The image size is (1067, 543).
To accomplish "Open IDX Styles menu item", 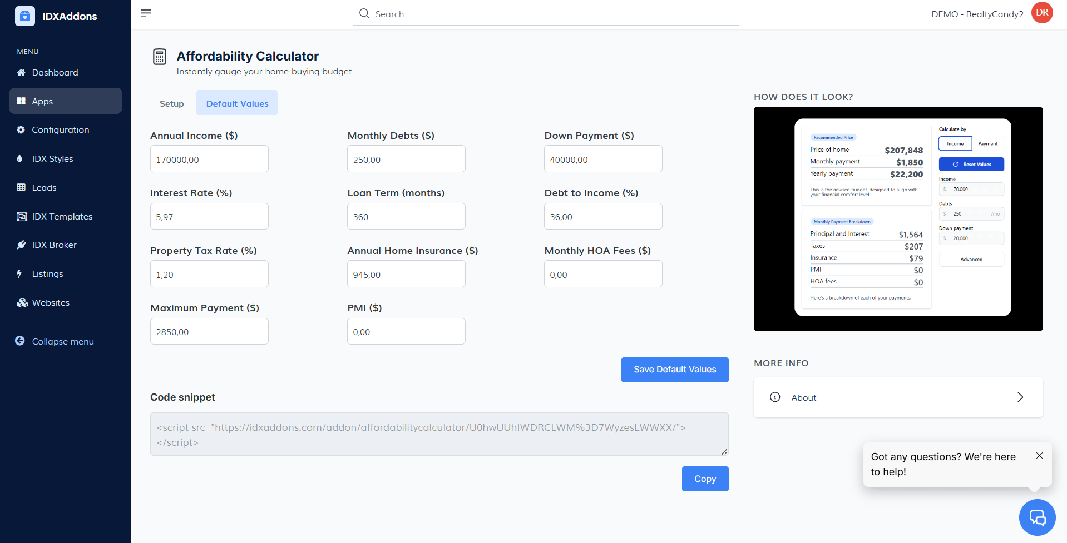I will tap(66, 158).
